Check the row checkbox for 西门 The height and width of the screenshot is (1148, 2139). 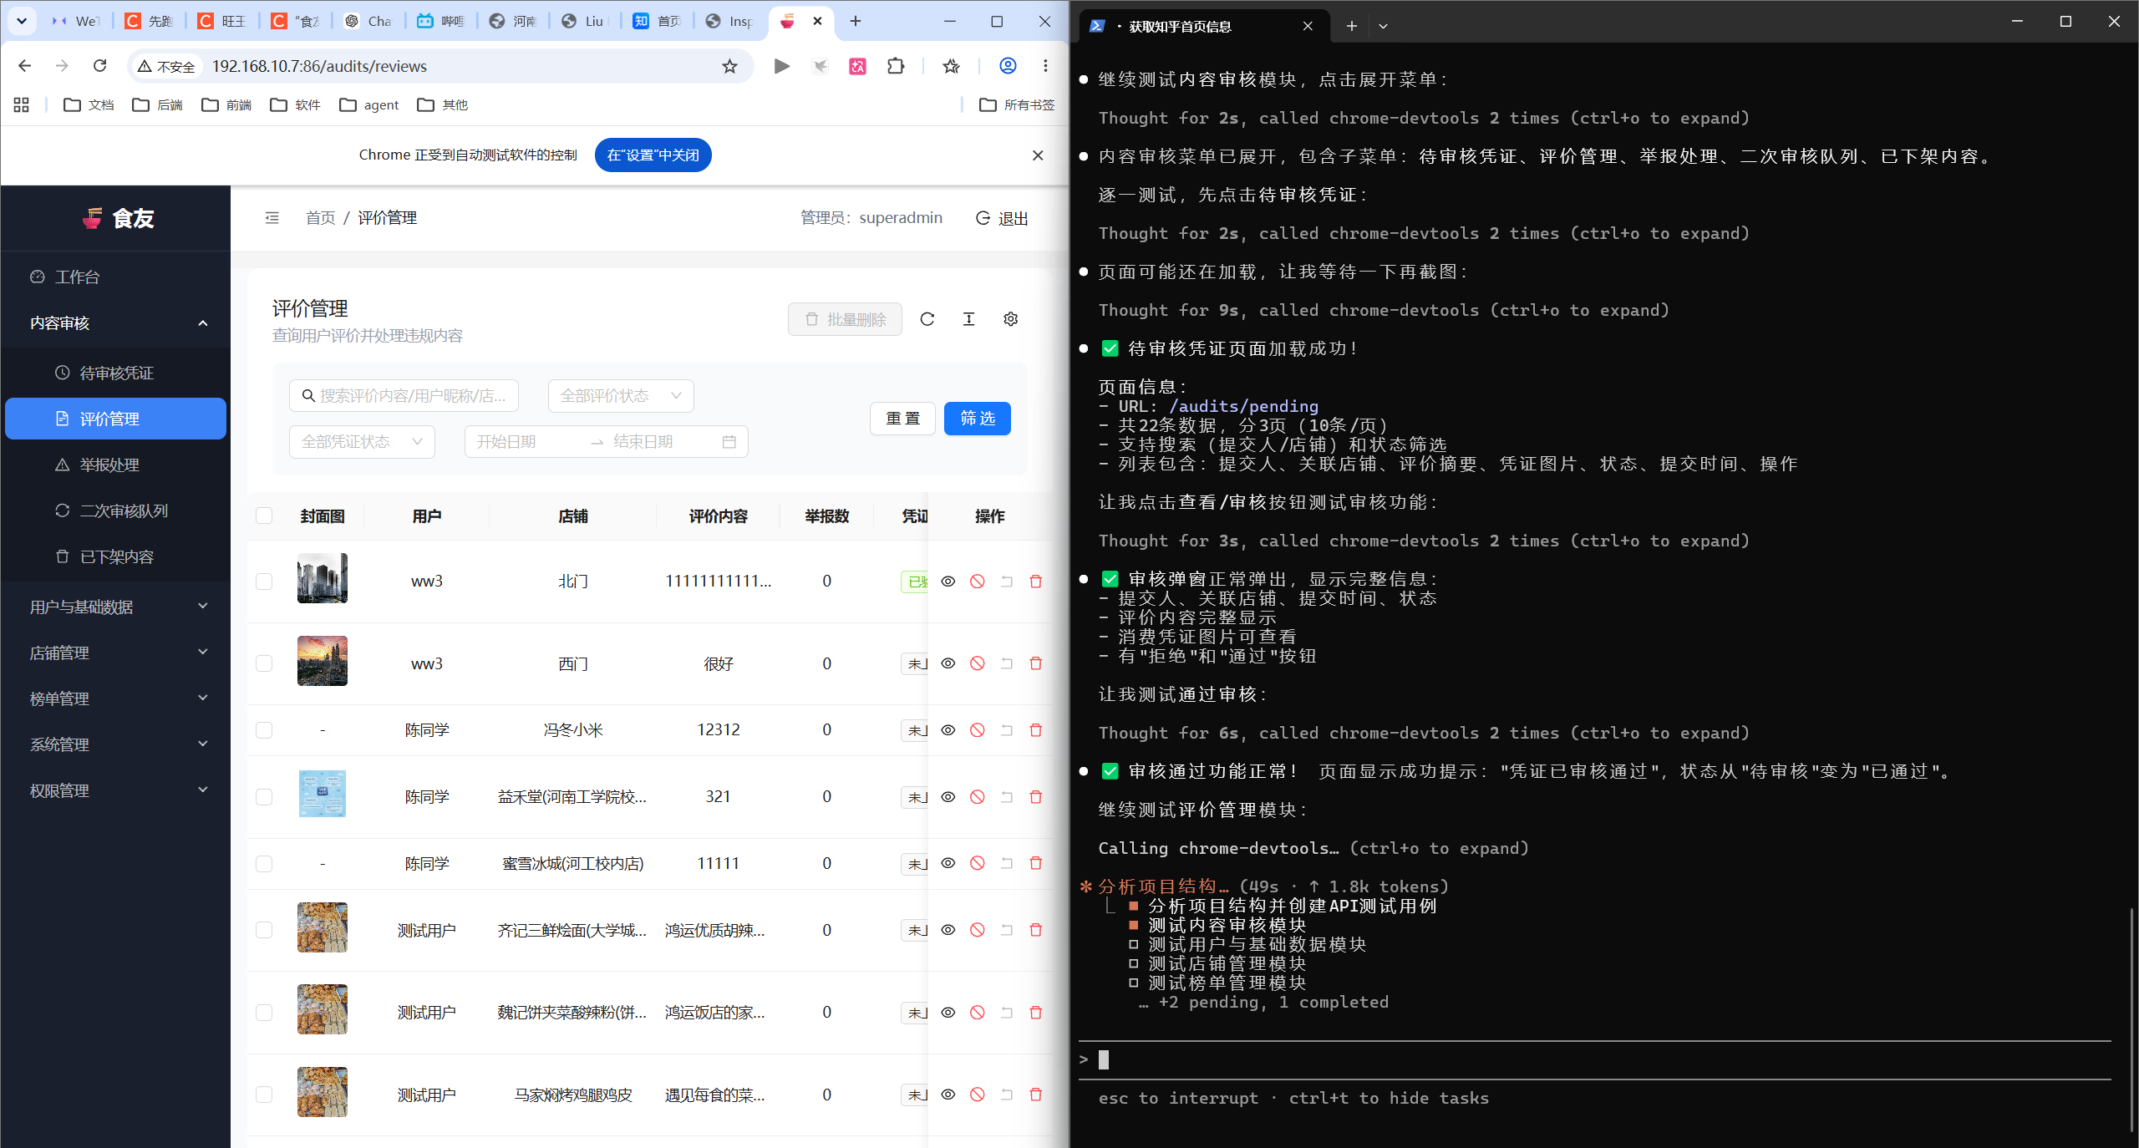tap(264, 663)
